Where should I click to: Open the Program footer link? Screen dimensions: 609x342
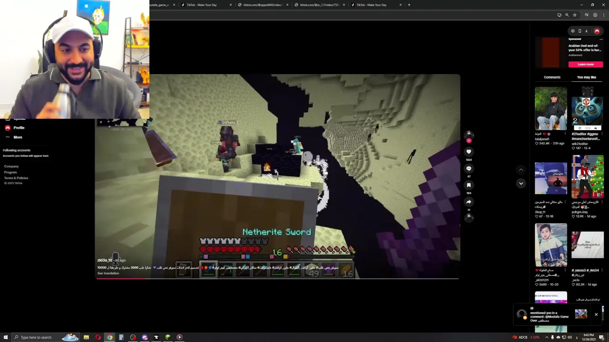[x=10, y=172]
